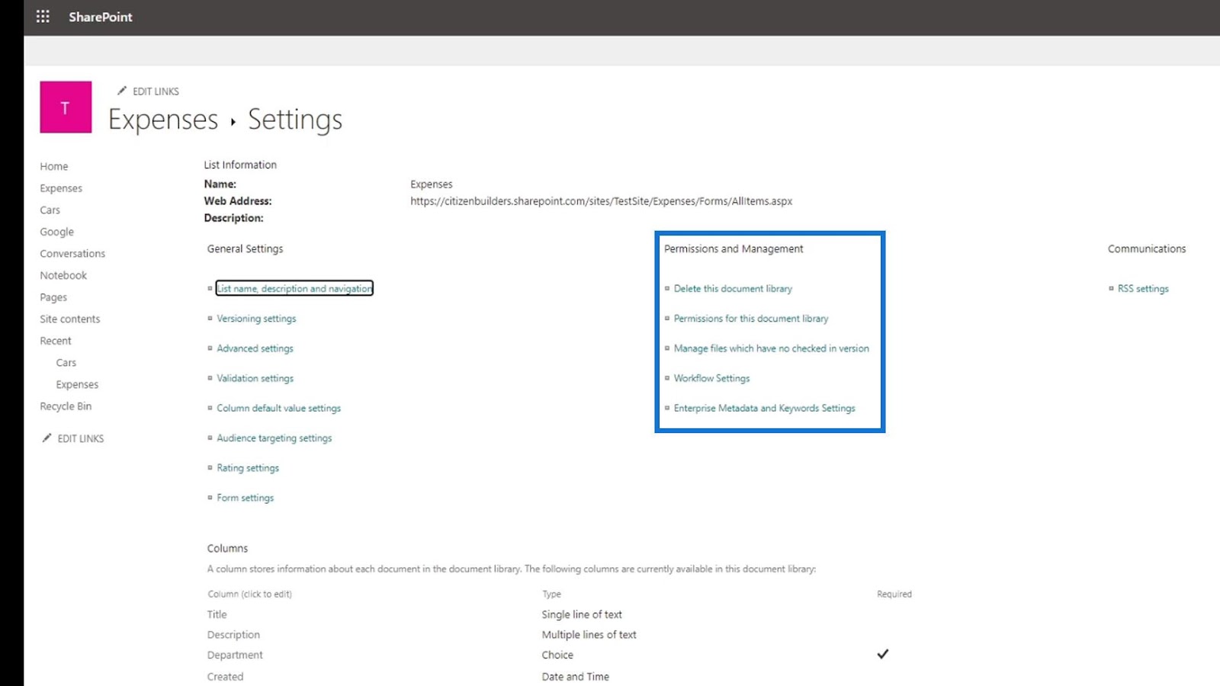Edit the Title column
Image resolution: width=1220 pixels, height=686 pixels.
pos(217,614)
